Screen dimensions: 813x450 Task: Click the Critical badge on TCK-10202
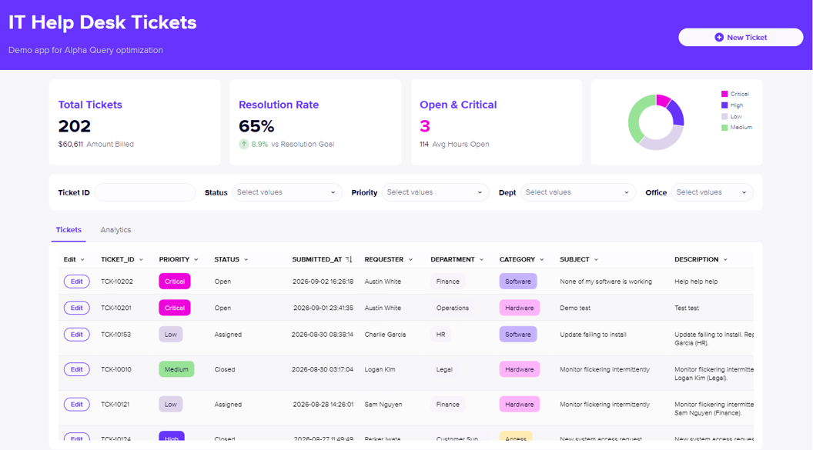(x=175, y=282)
